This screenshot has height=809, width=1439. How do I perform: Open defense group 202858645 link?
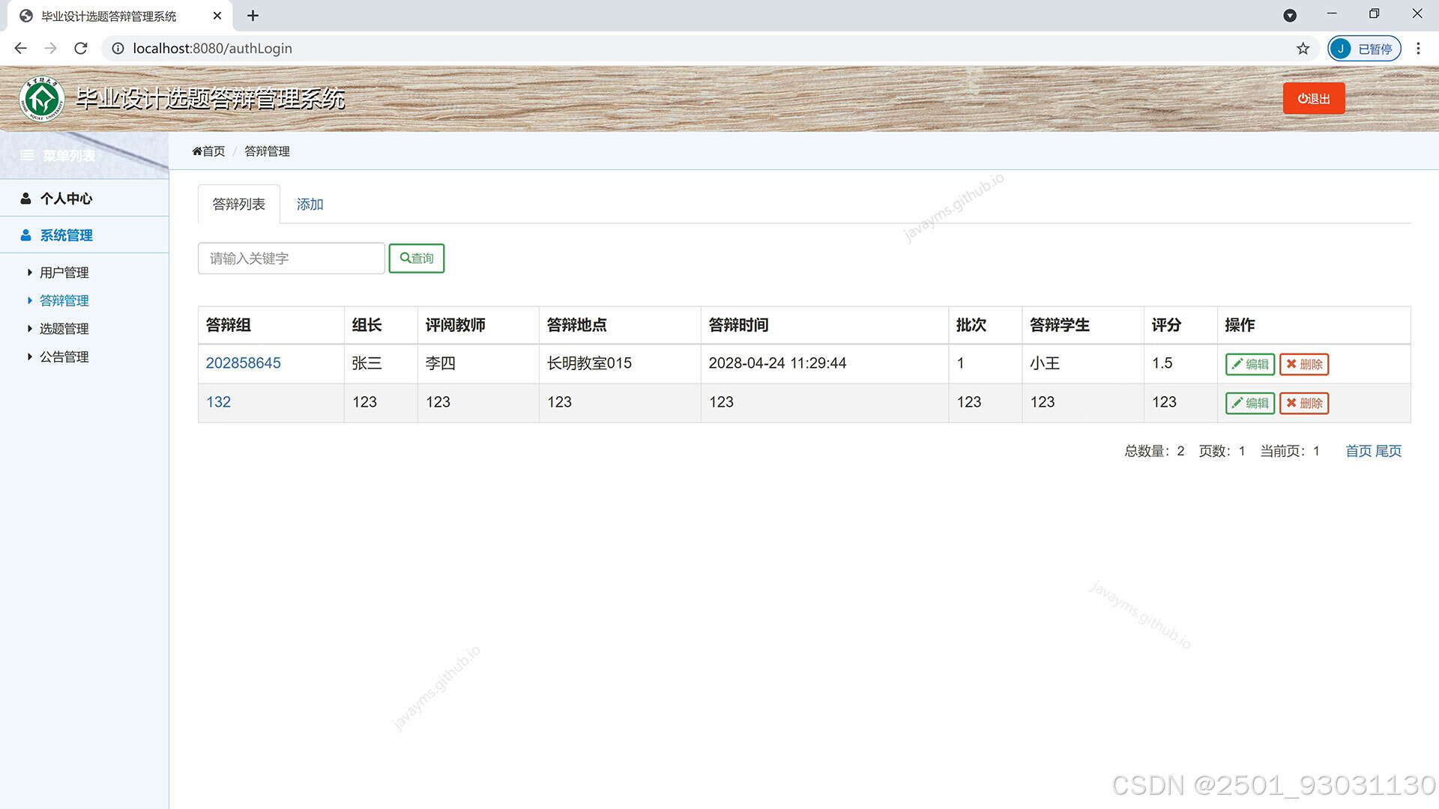point(243,363)
